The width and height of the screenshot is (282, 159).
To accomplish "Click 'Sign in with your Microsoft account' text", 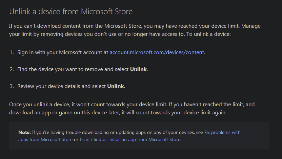I will coord(60,52).
